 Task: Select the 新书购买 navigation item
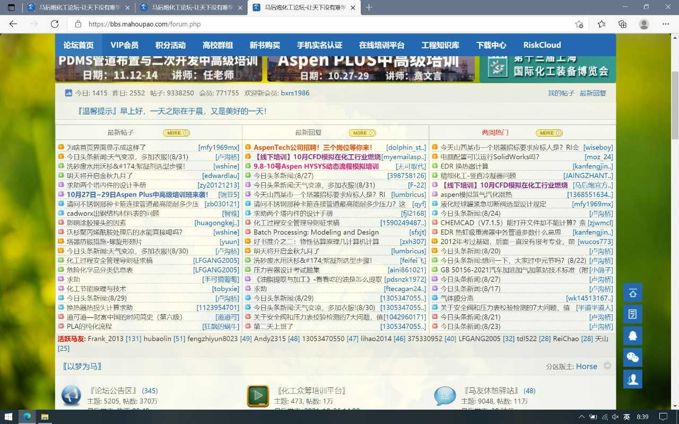[265, 45]
